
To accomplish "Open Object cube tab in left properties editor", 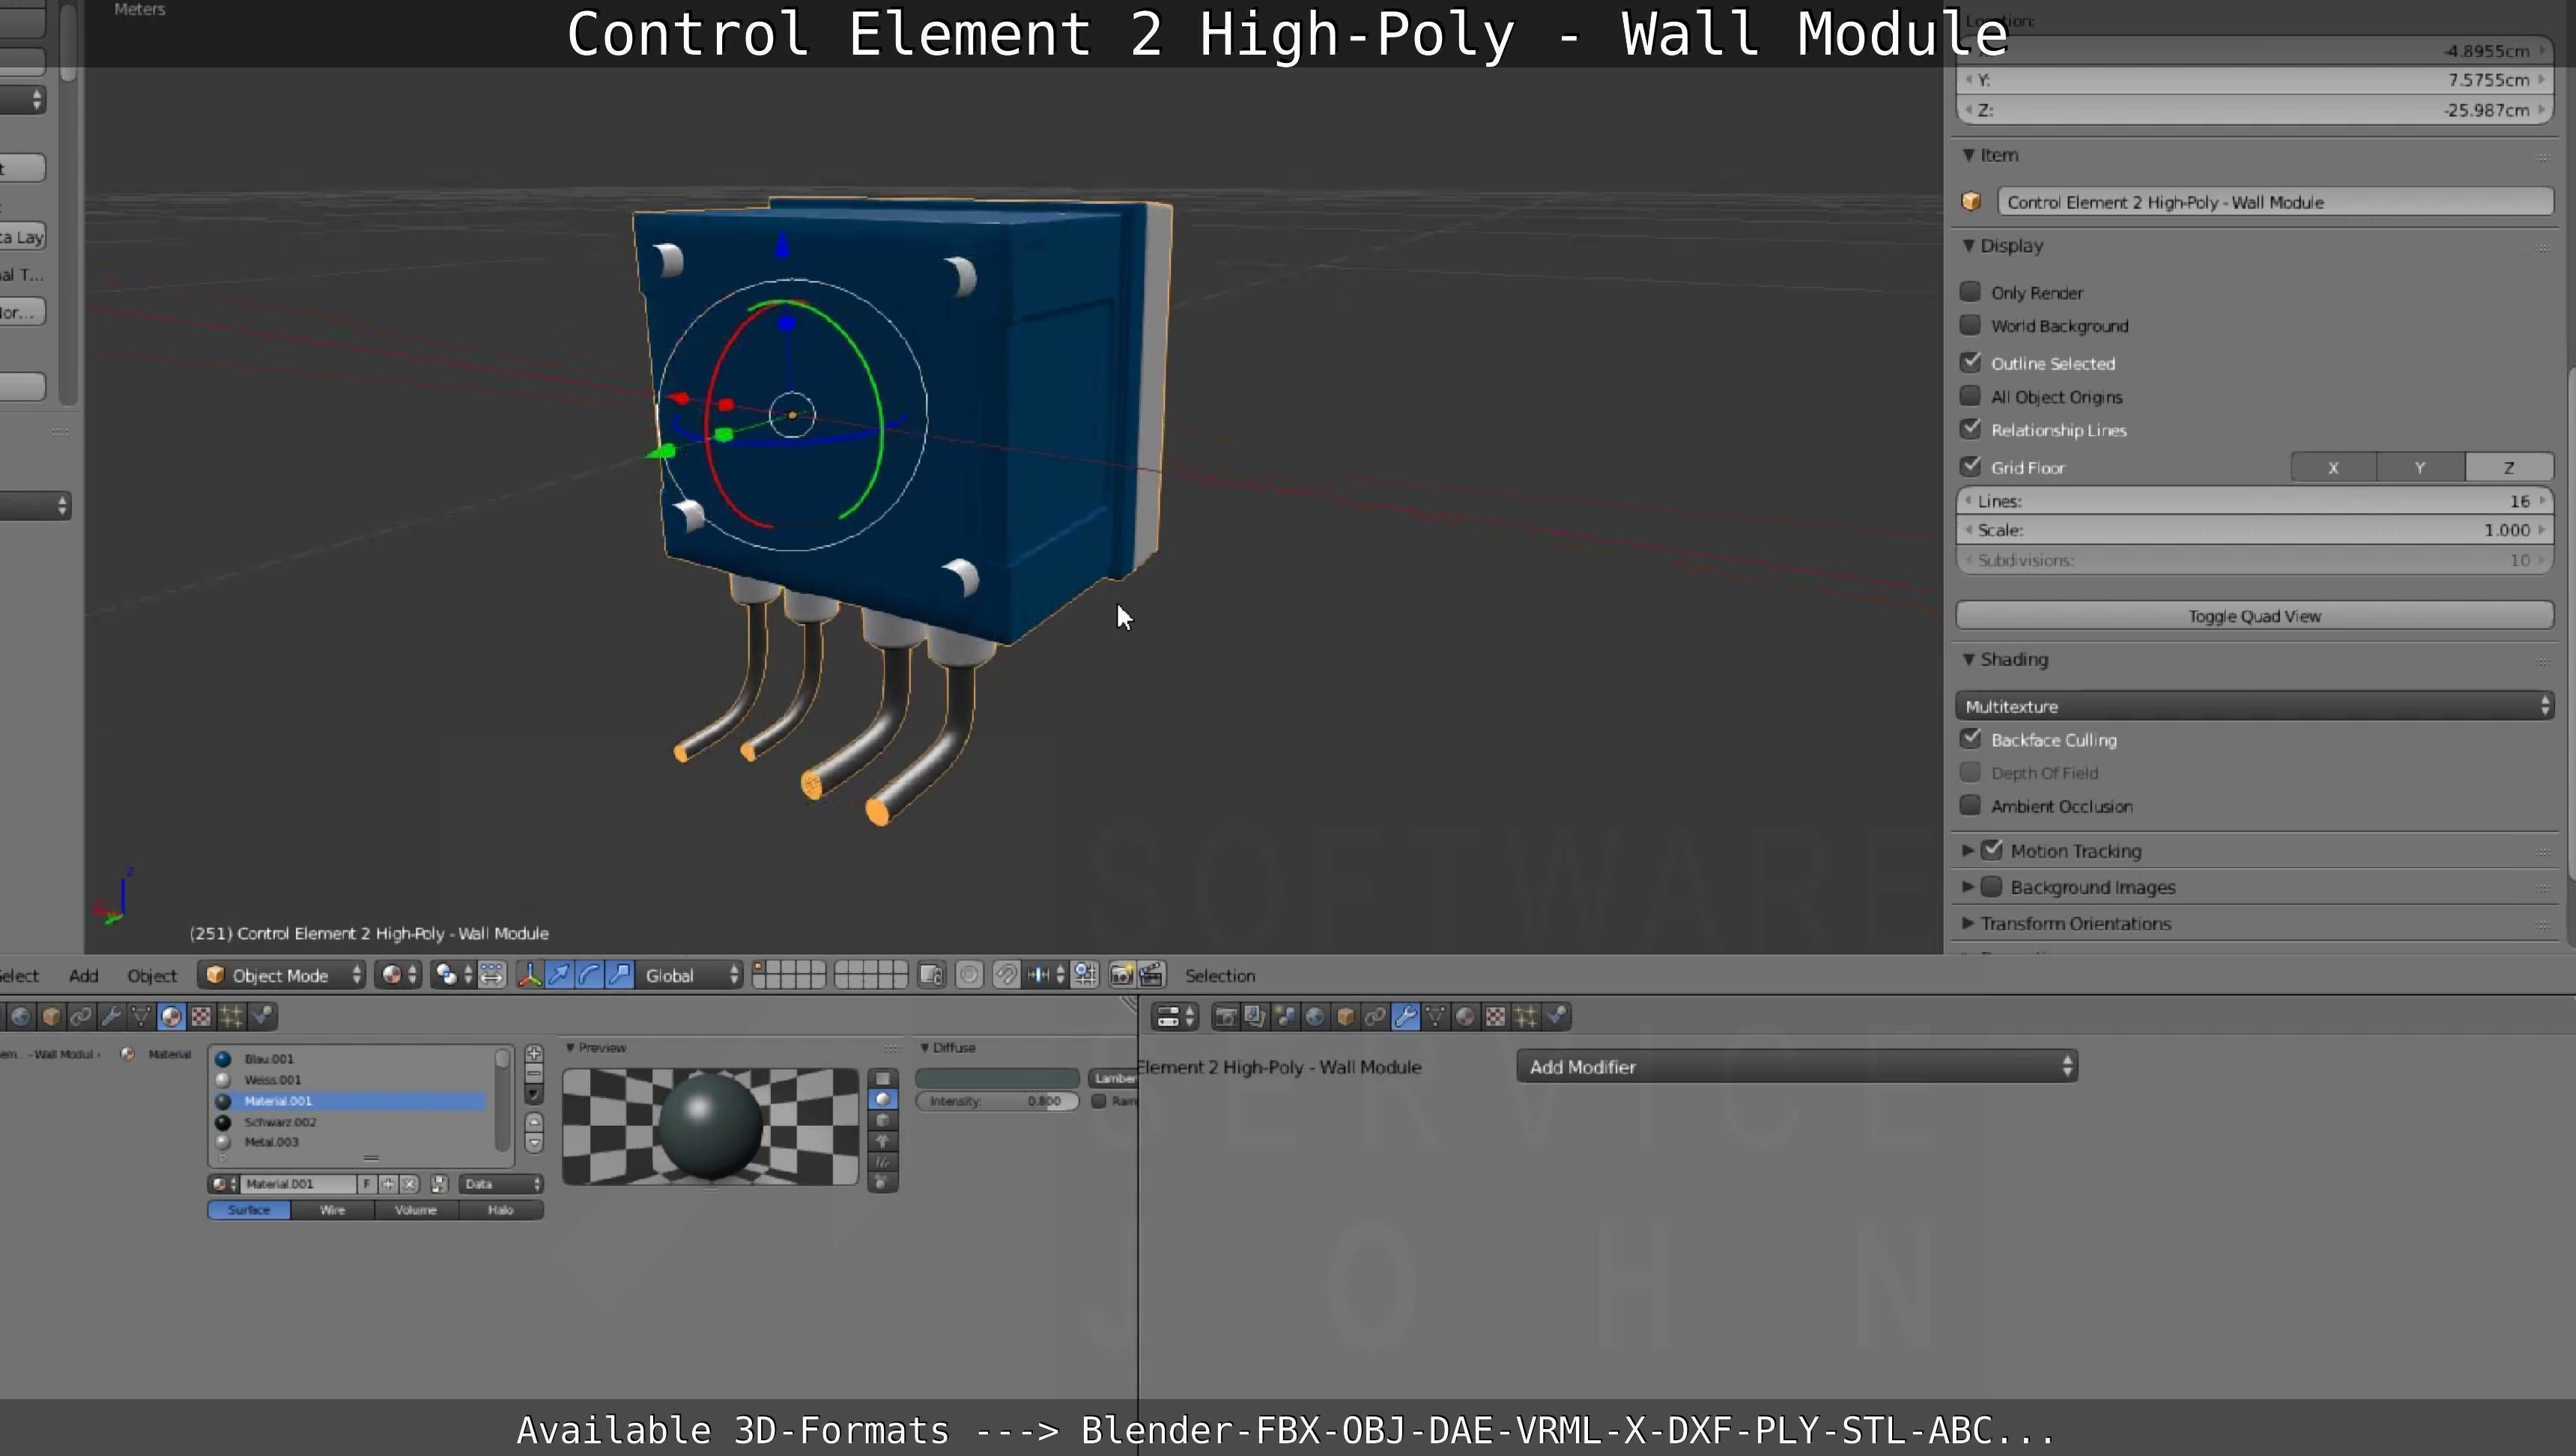I will tap(51, 1017).
